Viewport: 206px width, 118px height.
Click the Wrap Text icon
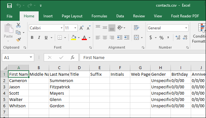pos(137,27)
